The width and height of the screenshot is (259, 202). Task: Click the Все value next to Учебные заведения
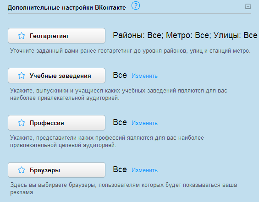tap(120, 76)
